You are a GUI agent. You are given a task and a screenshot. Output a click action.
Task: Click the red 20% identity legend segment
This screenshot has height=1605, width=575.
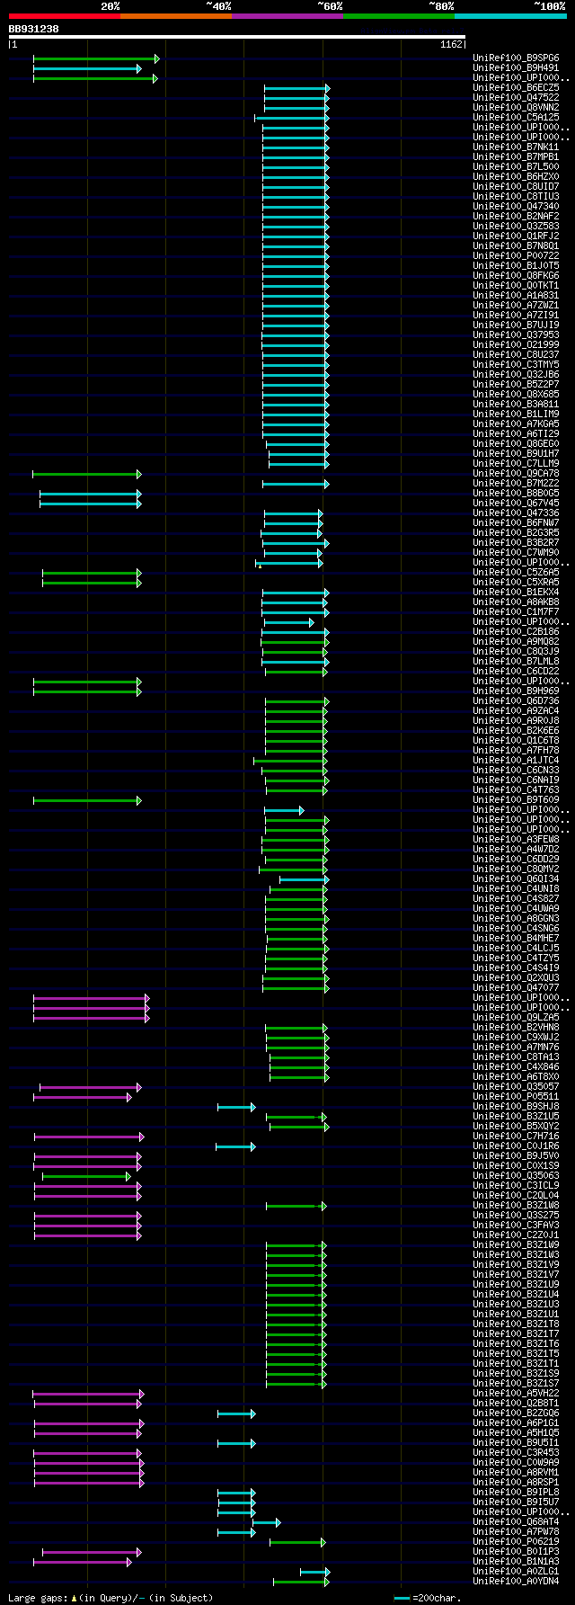(x=65, y=16)
